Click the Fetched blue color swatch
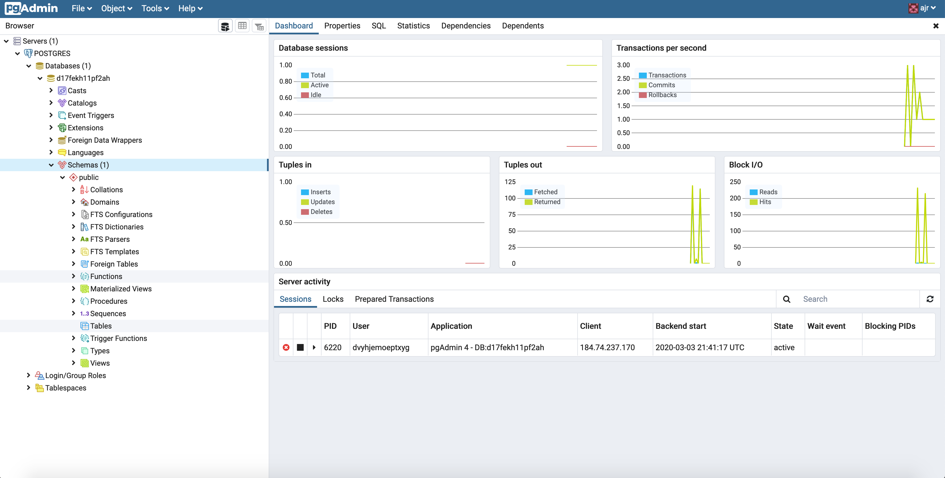Viewport: 945px width, 478px height. (528, 192)
